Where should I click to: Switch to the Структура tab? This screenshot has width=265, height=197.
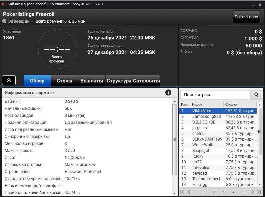tap(119, 81)
